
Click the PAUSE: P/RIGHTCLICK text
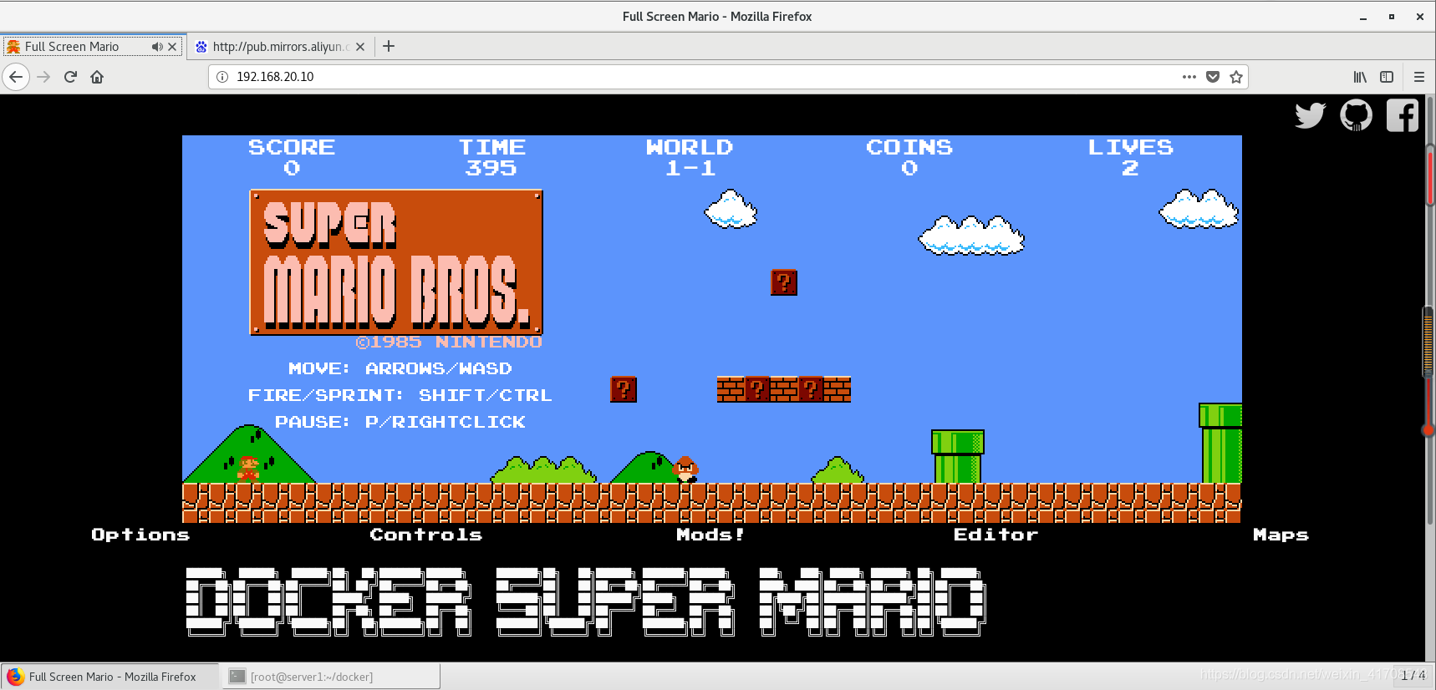400,422
